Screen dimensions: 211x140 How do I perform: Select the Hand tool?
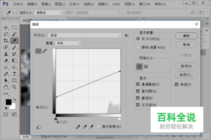pyautogui.click(x=6, y=87)
